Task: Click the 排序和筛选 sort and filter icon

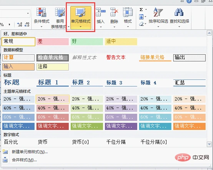Action: point(158,12)
